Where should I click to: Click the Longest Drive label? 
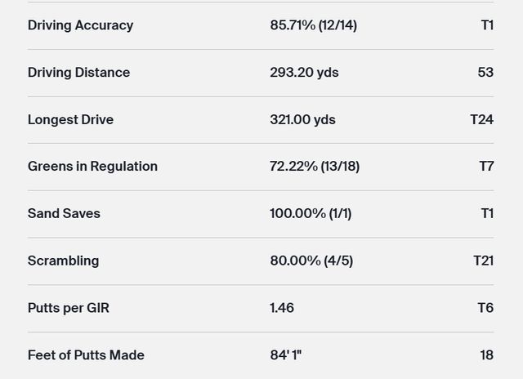(70, 120)
